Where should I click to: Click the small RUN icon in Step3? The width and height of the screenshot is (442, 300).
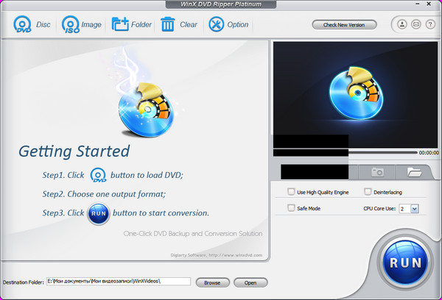[99, 213]
